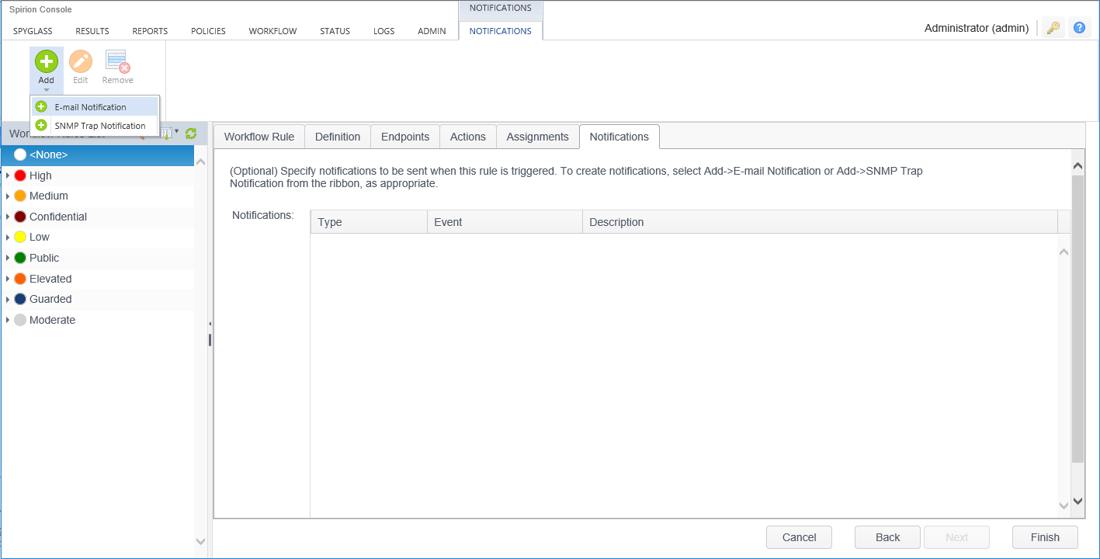This screenshot has height=559, width=1100.
Task: Click the Cancel button
Action: [x=799, y=537]
